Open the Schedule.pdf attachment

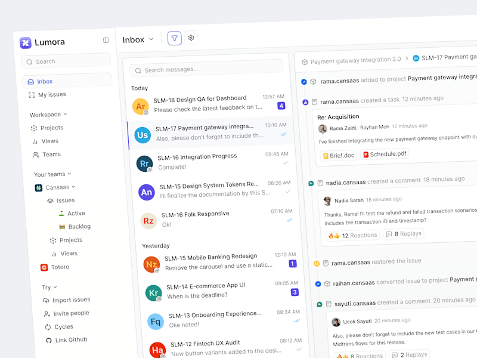385,154
